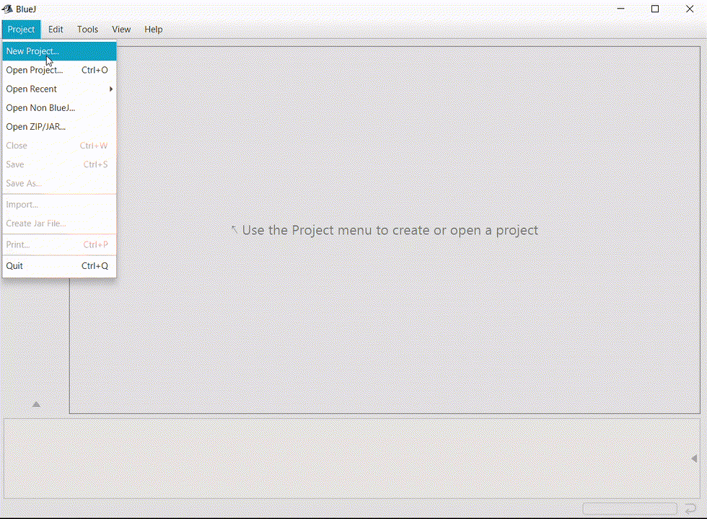Screen dimensions: 707x519
Task: Select Open Non BlueJ... option
Action: pos(40,108)
